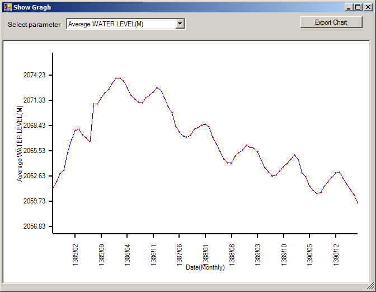Image resolution: width=376 pixels, height=292 pixels.
Task: Click the 1390/05 x-axis date label
Action: pyautogui.click(x=309, y=255)
